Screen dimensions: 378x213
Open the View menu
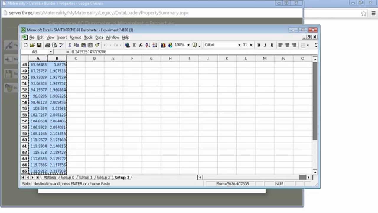[x=50, y=38]
